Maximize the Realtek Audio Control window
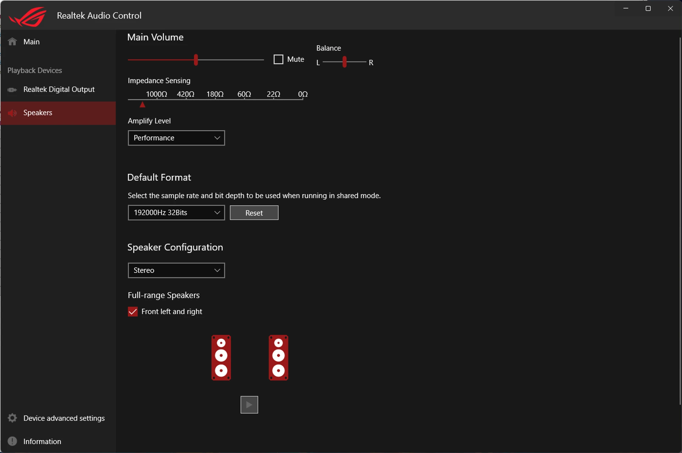 [x=648, y=8]
